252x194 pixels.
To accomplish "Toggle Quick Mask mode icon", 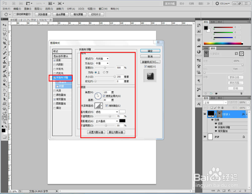I will [x=5, y=137].
